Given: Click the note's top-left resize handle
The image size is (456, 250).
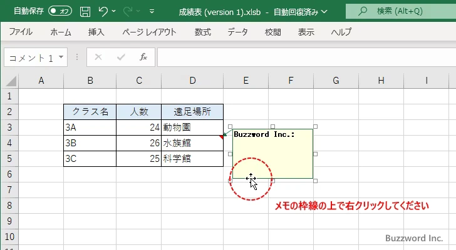Looking at the screenshot, I should [230, 126].
